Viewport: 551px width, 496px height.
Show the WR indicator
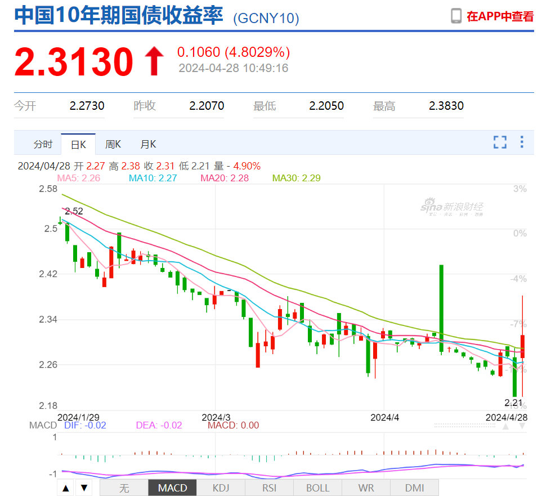366,488
